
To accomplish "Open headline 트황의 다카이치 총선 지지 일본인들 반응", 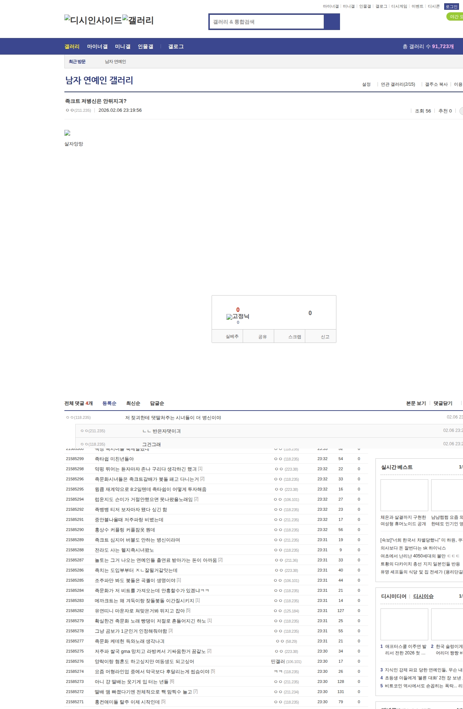I will [420, 564].
